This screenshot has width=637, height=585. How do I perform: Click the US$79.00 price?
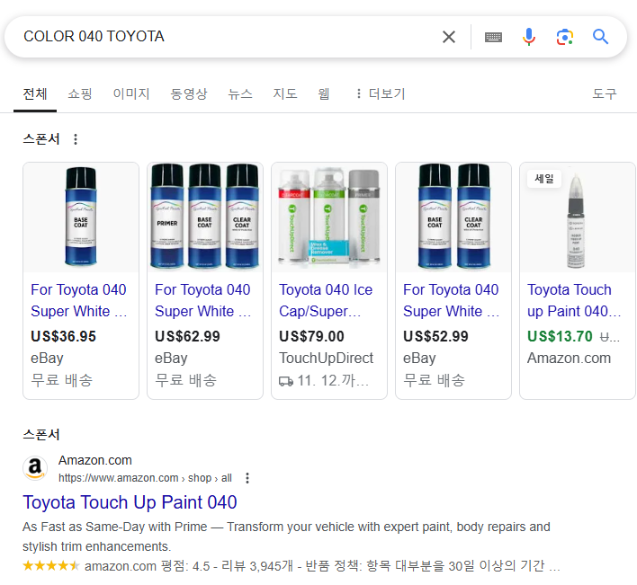click(x=311, y=336)
